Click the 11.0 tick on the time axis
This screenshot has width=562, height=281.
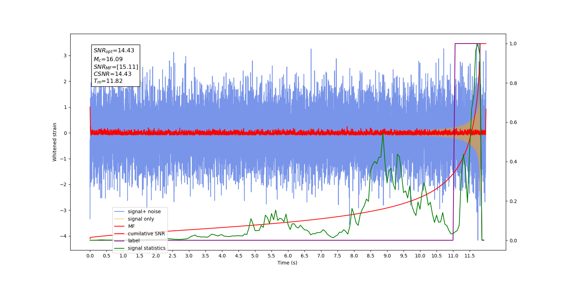453,256
